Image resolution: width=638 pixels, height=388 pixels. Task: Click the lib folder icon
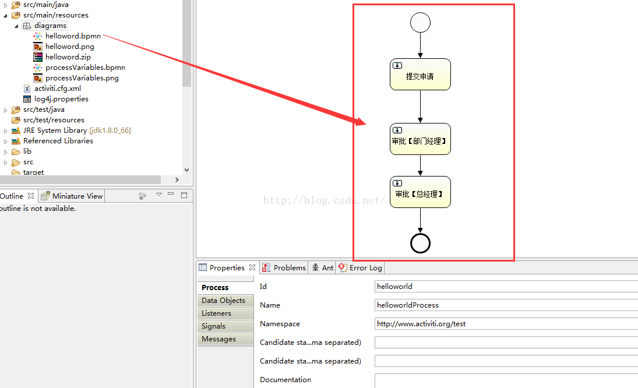(x=16, y=151)
